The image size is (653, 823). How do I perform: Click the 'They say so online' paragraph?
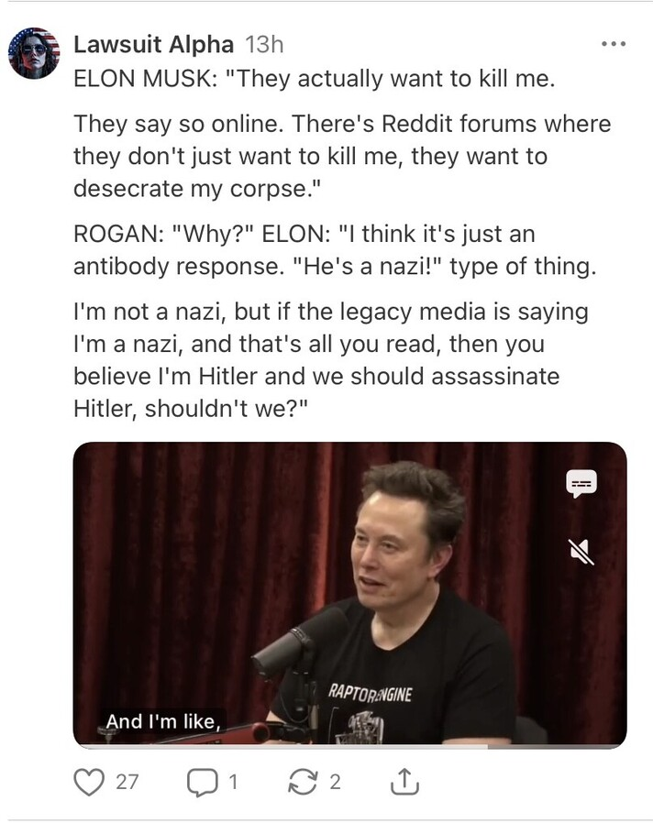pos(342,156)
